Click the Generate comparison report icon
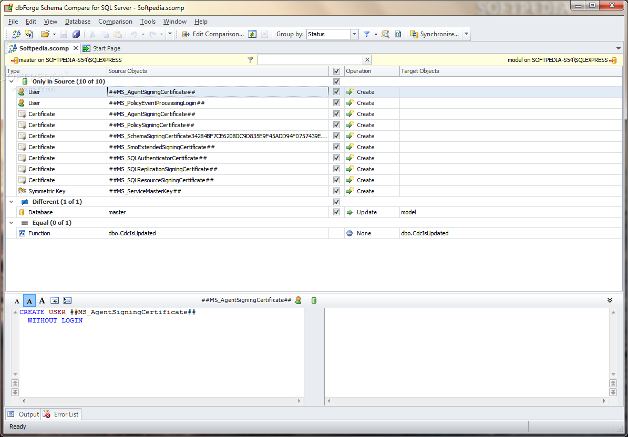This screenshot has height=437, width=628. click(x=398, y=34)
